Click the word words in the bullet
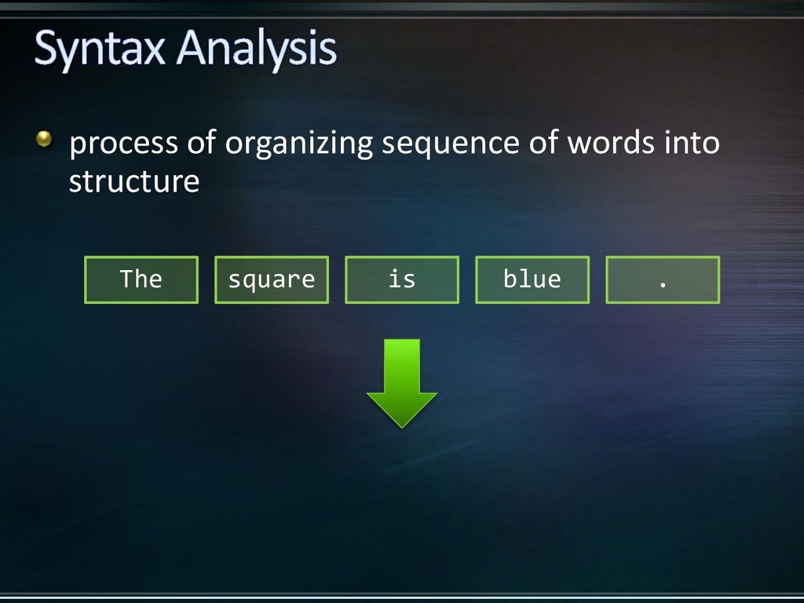This screenshot has height=603, width=804. (x=611, y=143)
